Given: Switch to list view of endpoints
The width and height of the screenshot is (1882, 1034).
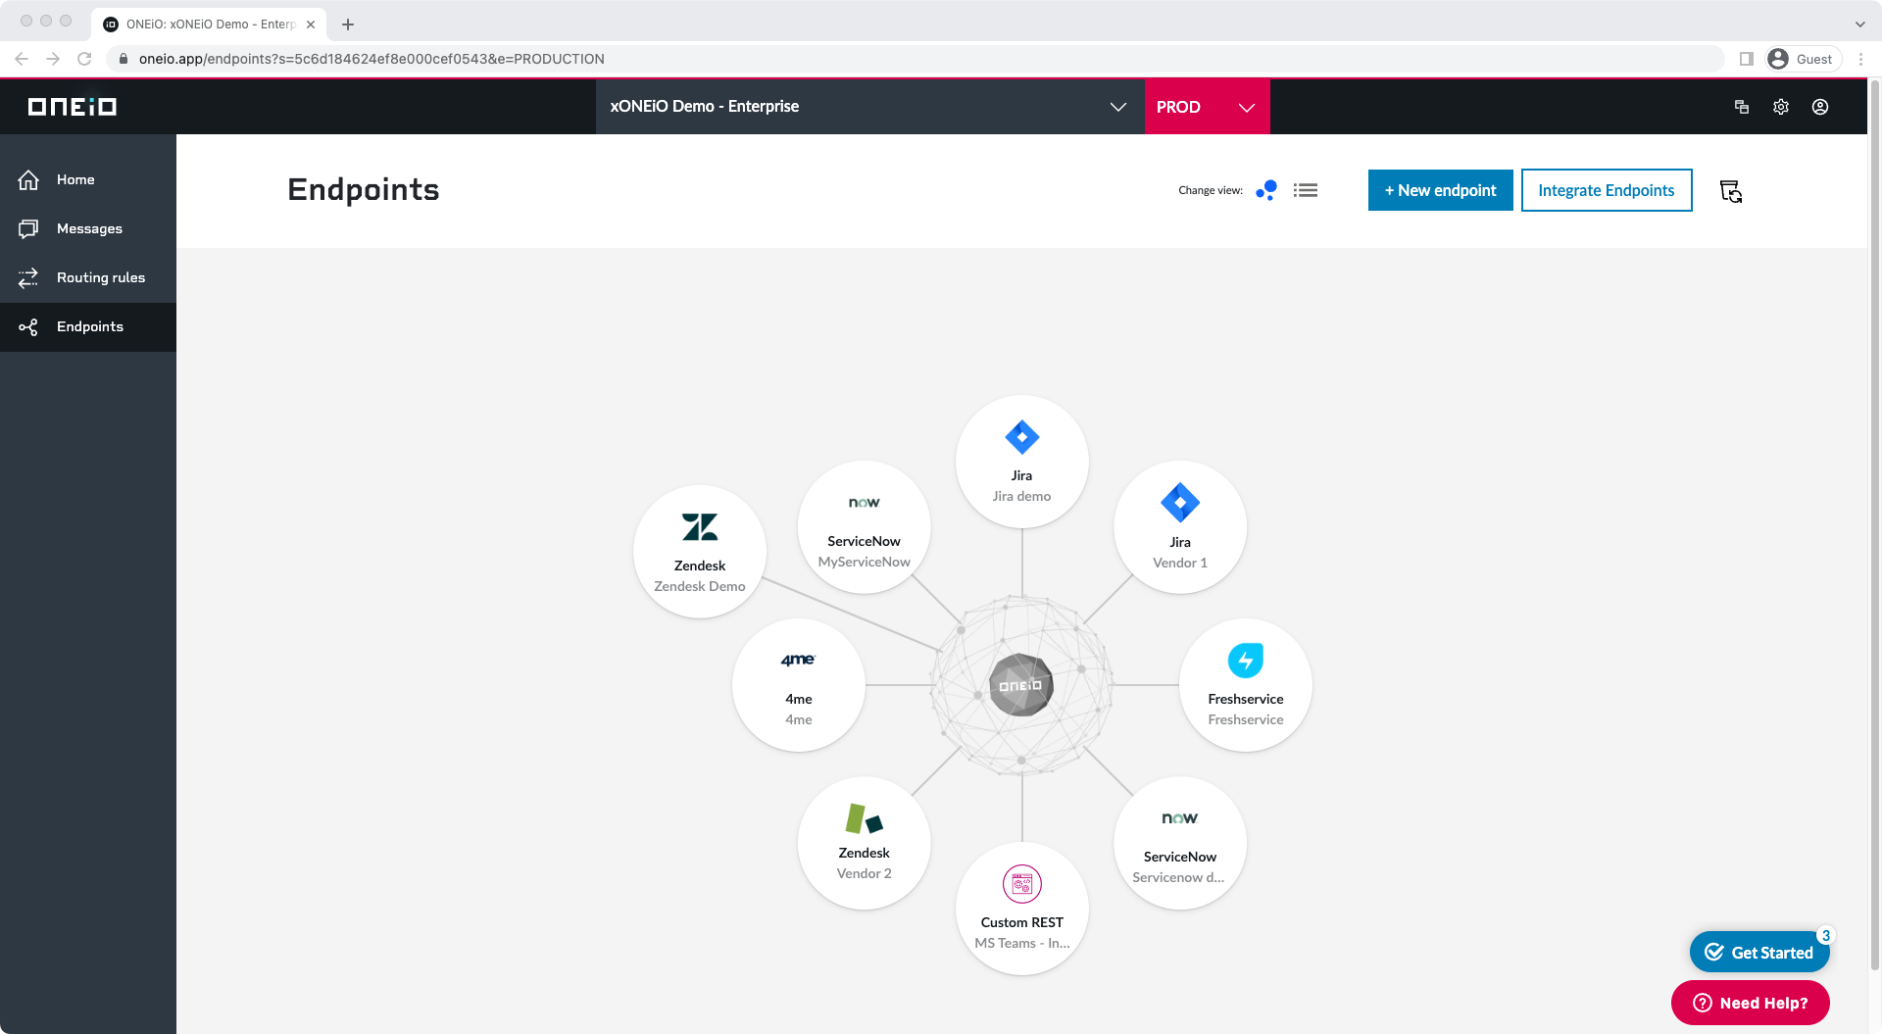Looking at the screenshot, I should click(1305, 189).
